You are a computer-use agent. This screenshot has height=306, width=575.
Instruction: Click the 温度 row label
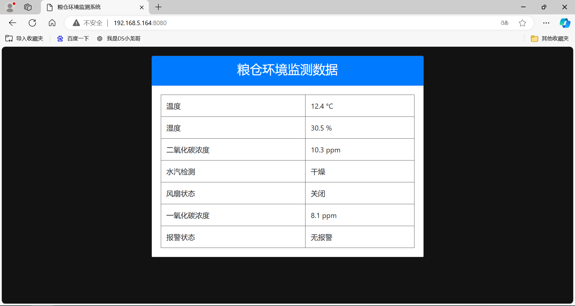[174, 106]
